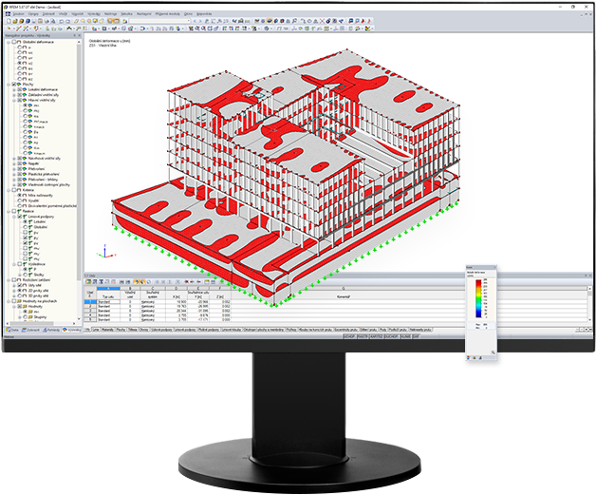Open the Přídavné moduly menu

(168, 13)
